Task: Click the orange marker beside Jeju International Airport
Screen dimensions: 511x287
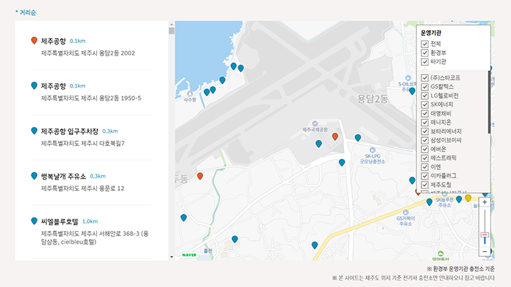Action: pos(335,136)
